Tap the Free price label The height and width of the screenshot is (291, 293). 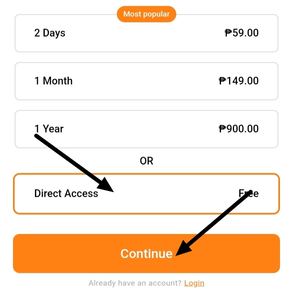pyautogui.click(x=249, y=193)
